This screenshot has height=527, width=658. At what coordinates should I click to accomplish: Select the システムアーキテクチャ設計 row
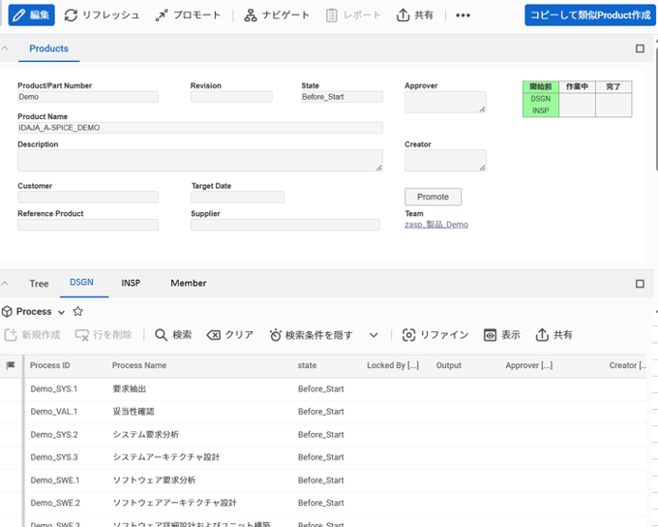(x=323, y=457)
